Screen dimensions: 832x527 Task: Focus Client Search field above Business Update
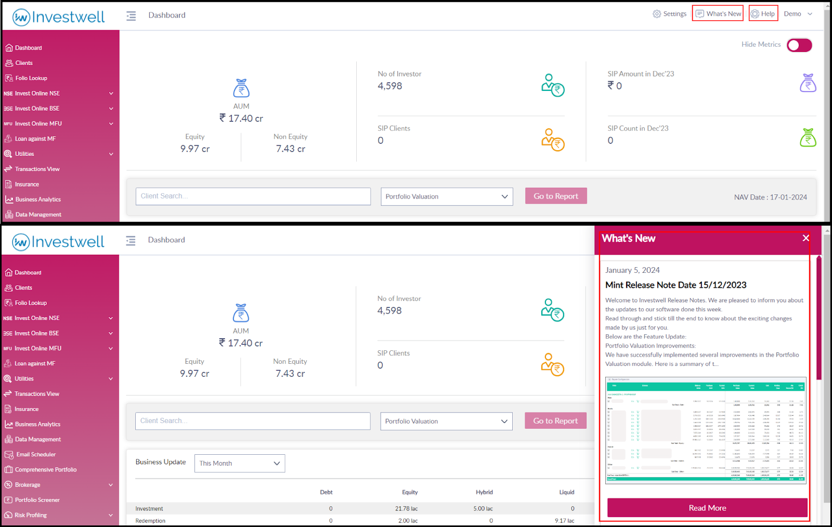click(x=253, y=421)
